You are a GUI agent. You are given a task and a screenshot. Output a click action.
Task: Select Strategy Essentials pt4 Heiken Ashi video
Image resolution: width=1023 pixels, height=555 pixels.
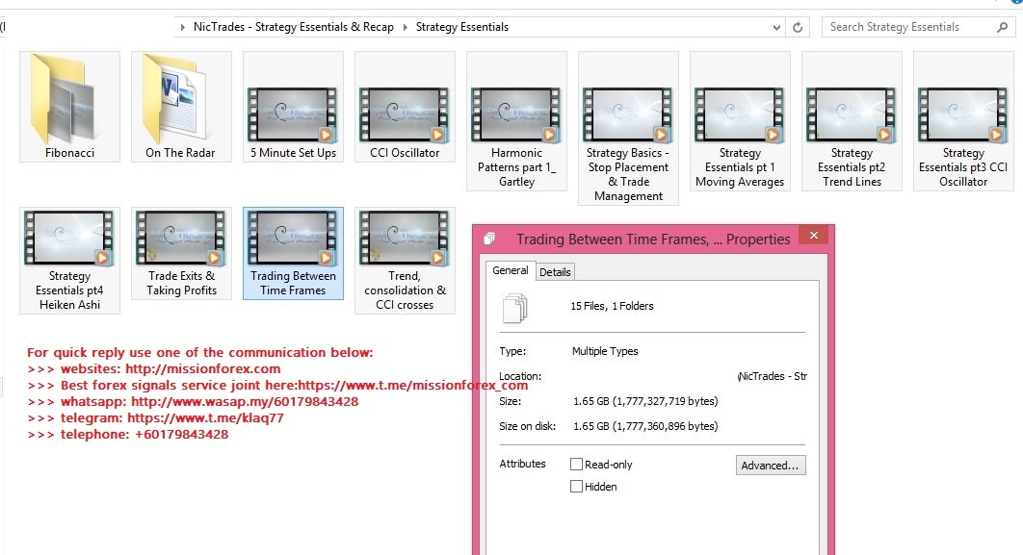pos(69,261)
